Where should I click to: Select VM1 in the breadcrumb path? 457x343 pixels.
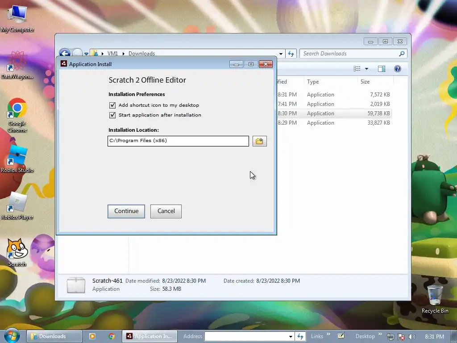[x=112, y=54]
